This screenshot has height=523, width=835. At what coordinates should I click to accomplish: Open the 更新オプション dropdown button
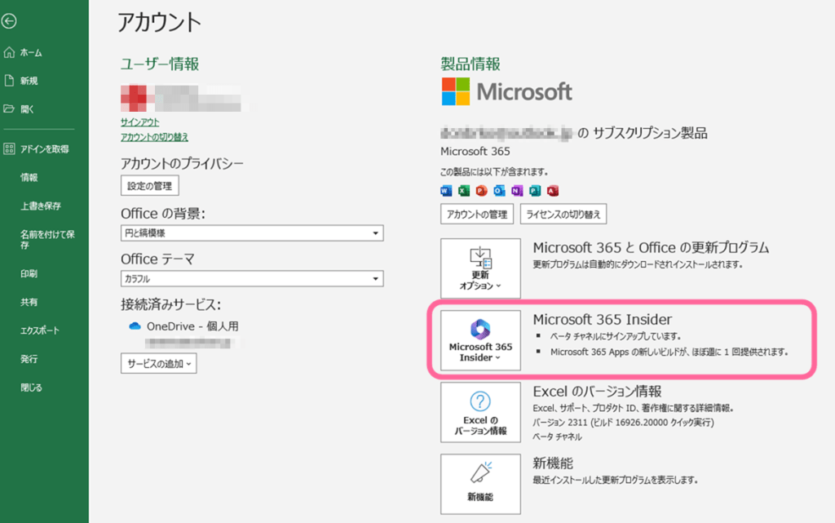[x=480, y=268]
